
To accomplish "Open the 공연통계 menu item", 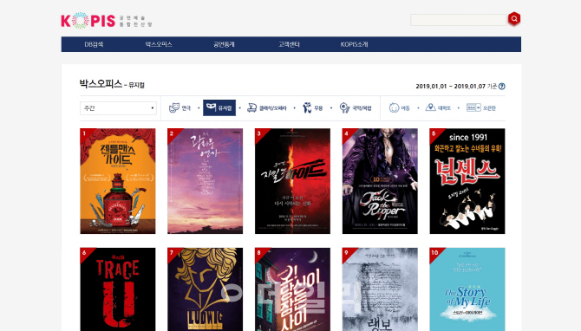I will click(x=224, y=44).
